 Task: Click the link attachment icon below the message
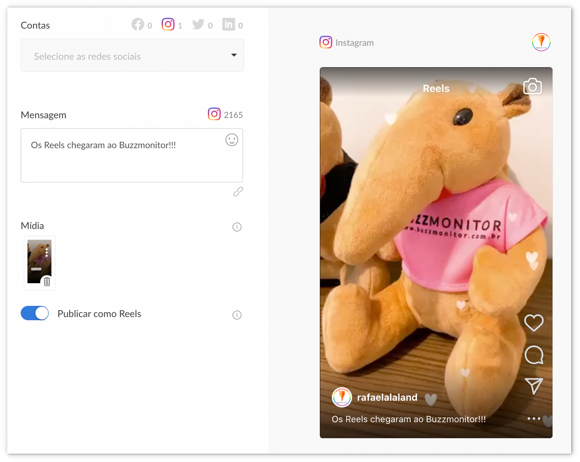click(x=238, y=192)
